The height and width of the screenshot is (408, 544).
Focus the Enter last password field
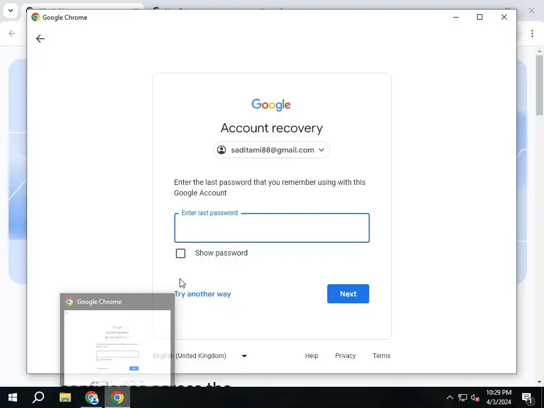pyautogui.click(x=271, y=228)
